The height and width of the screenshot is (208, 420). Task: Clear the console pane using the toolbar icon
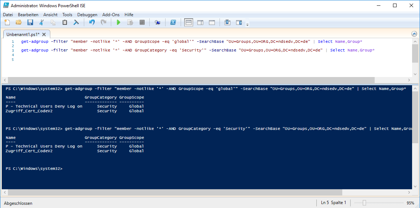76,22
